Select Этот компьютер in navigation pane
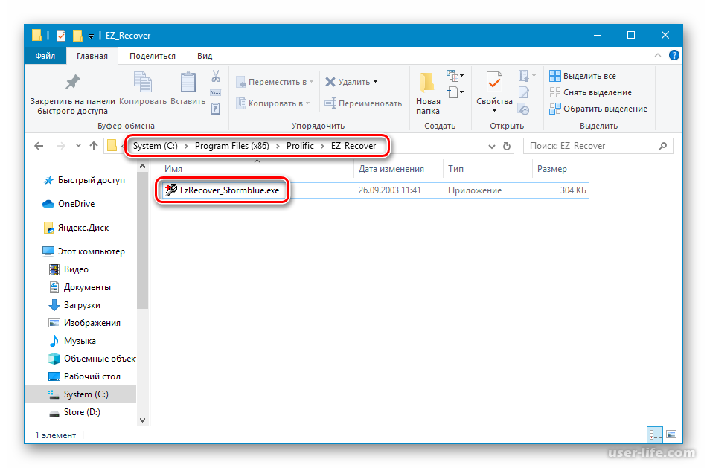This screenshot has height=468, width=707. (x=83, y=251)
